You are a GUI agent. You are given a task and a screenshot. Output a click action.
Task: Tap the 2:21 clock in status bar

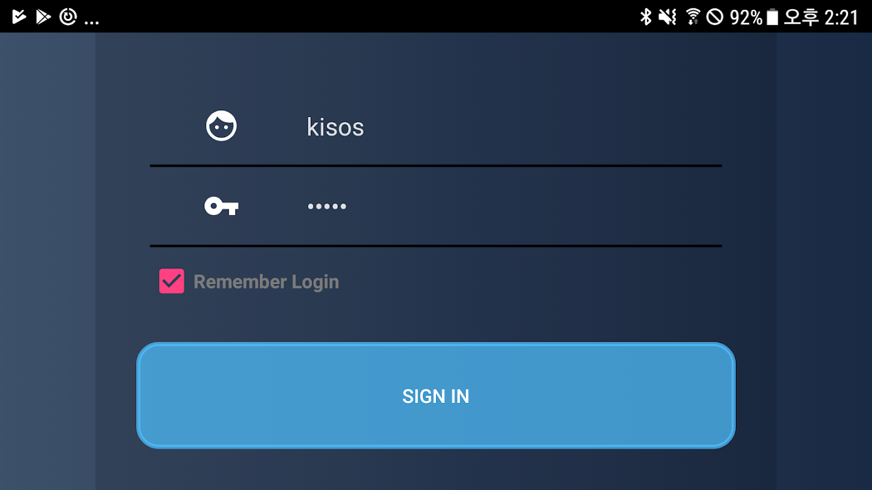tap(842, 17)
